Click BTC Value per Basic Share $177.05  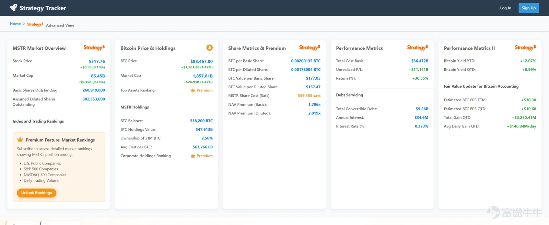coord(313,78)
